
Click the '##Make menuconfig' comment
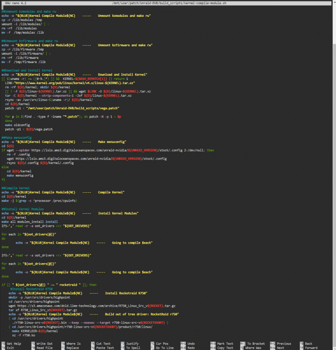pos(16,138)
